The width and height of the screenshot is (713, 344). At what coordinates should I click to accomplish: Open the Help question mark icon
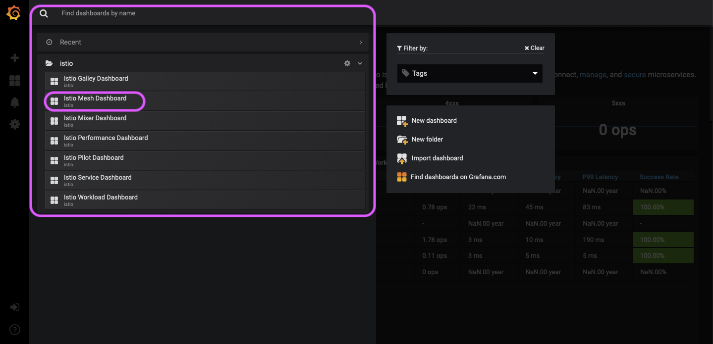[14, 329]
